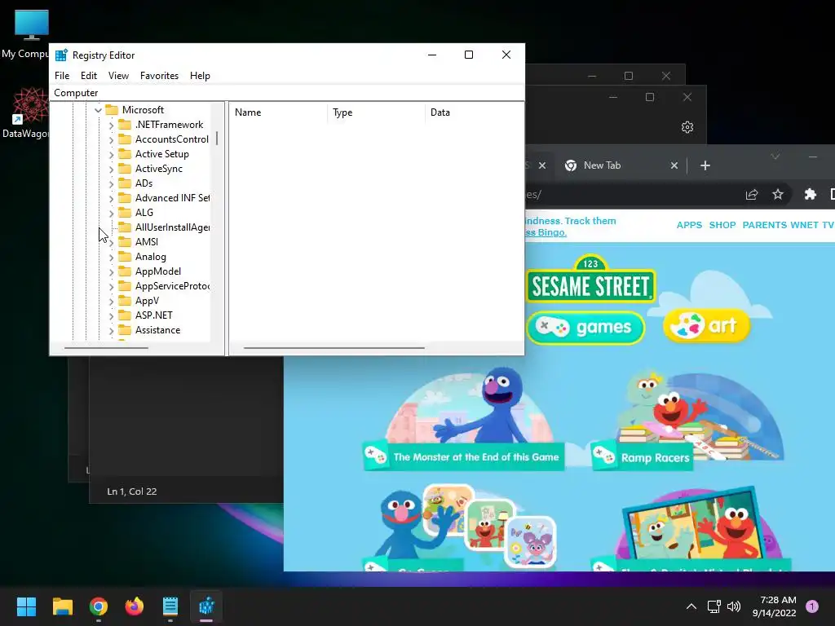The height and width of the screenshot is (626, 835).
Task: Expand the AppModel key
Action: 111,271
